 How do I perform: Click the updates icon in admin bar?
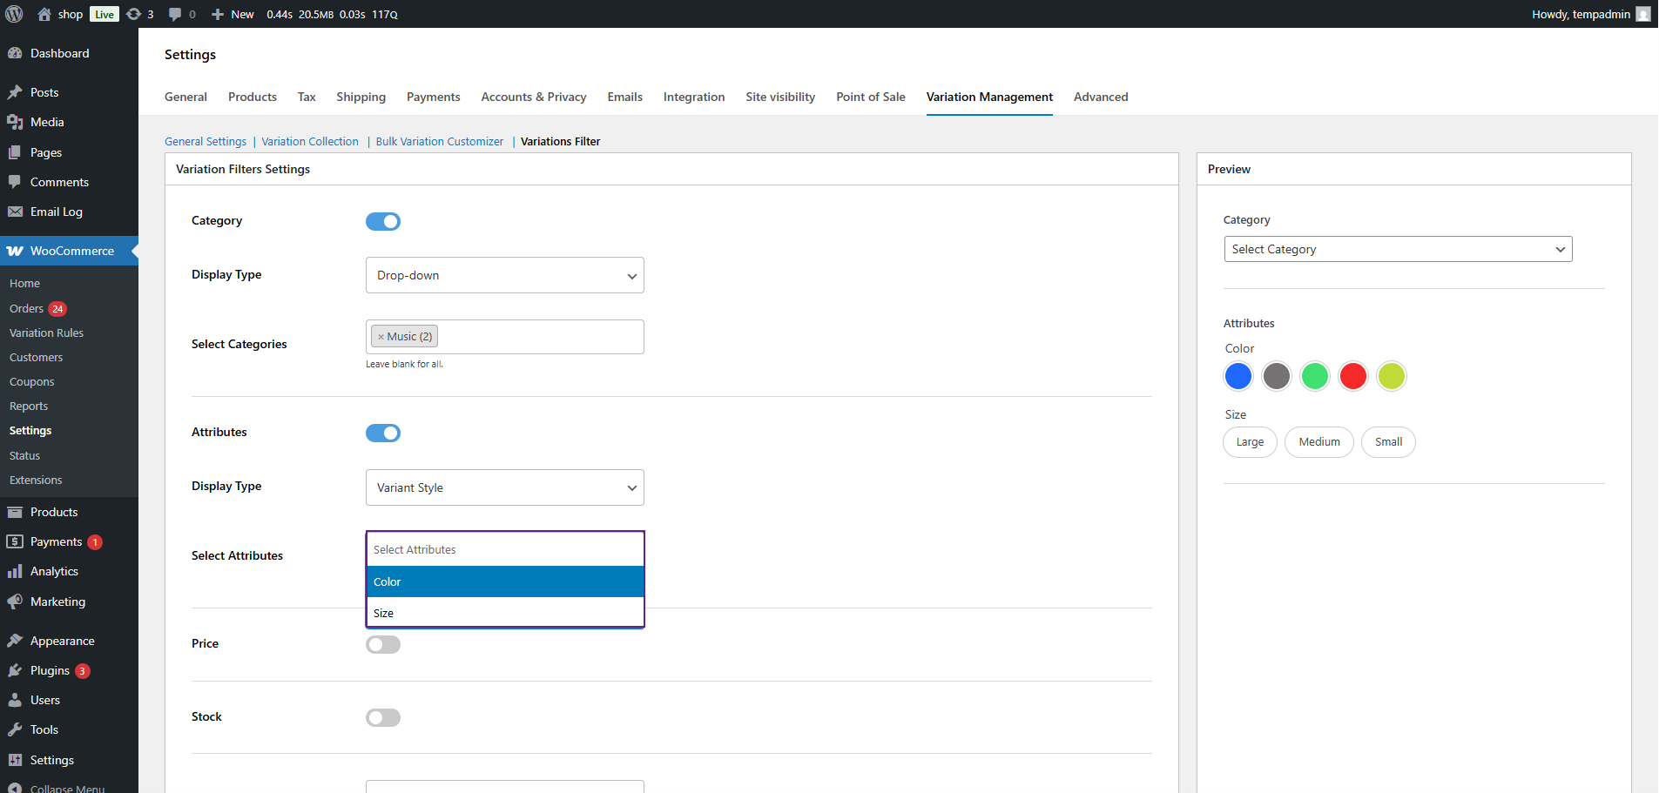coord(134,14)
